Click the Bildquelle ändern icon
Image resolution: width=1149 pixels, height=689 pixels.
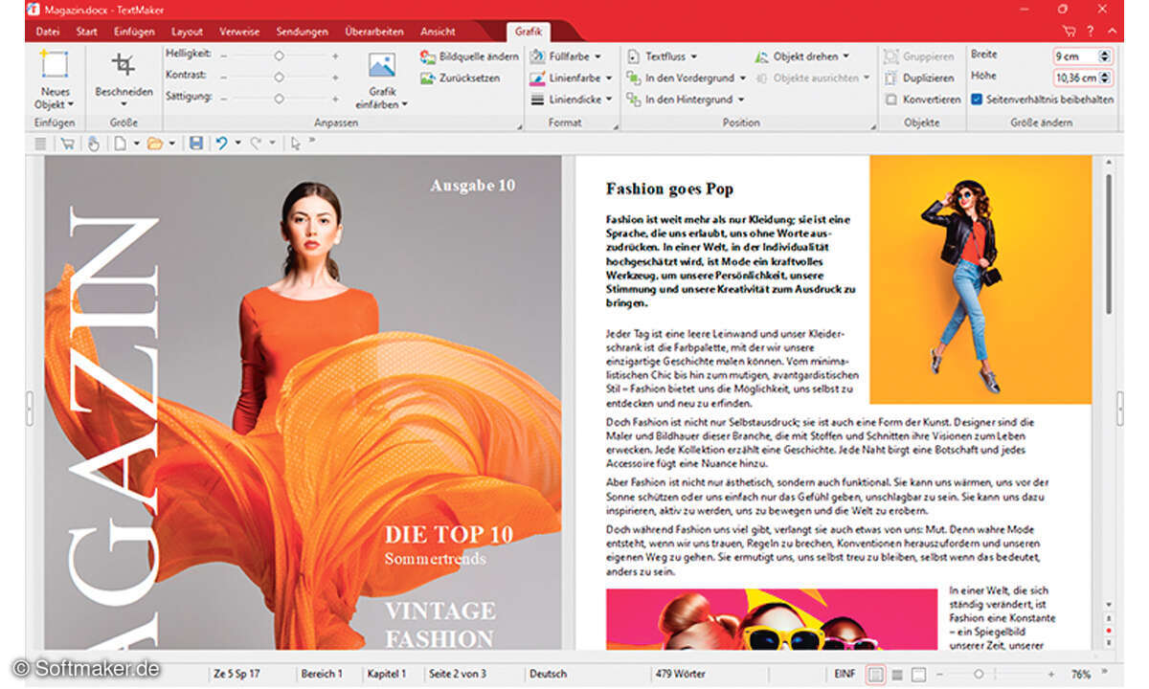click(428, 57)
